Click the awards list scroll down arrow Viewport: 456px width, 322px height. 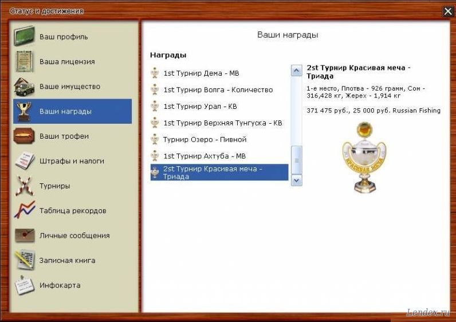point(296,180)
